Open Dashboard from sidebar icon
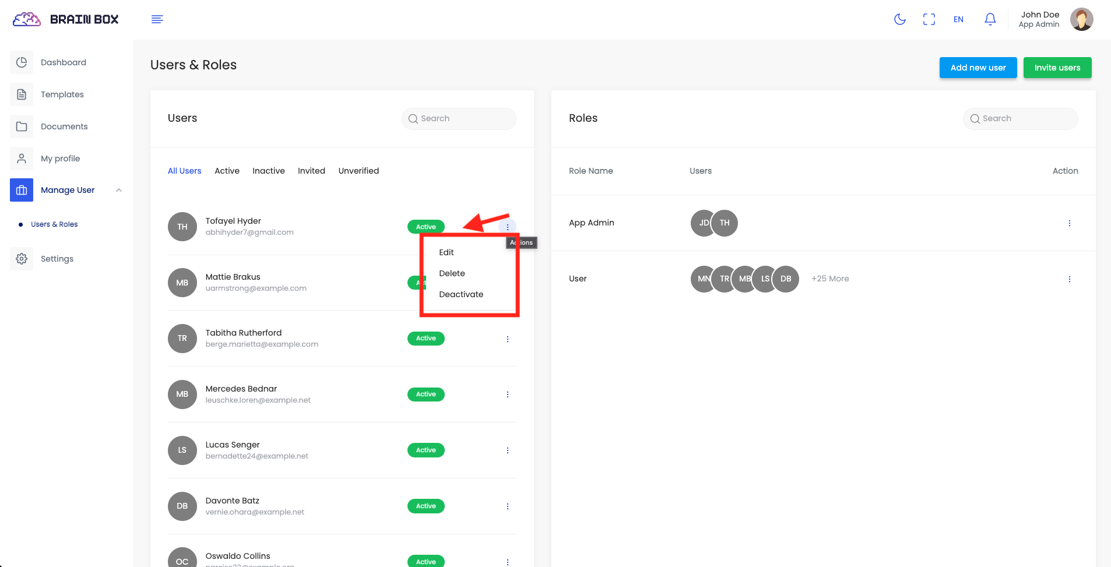The width and height of the screenshot is (1111, 567). [x=22, y=62]
